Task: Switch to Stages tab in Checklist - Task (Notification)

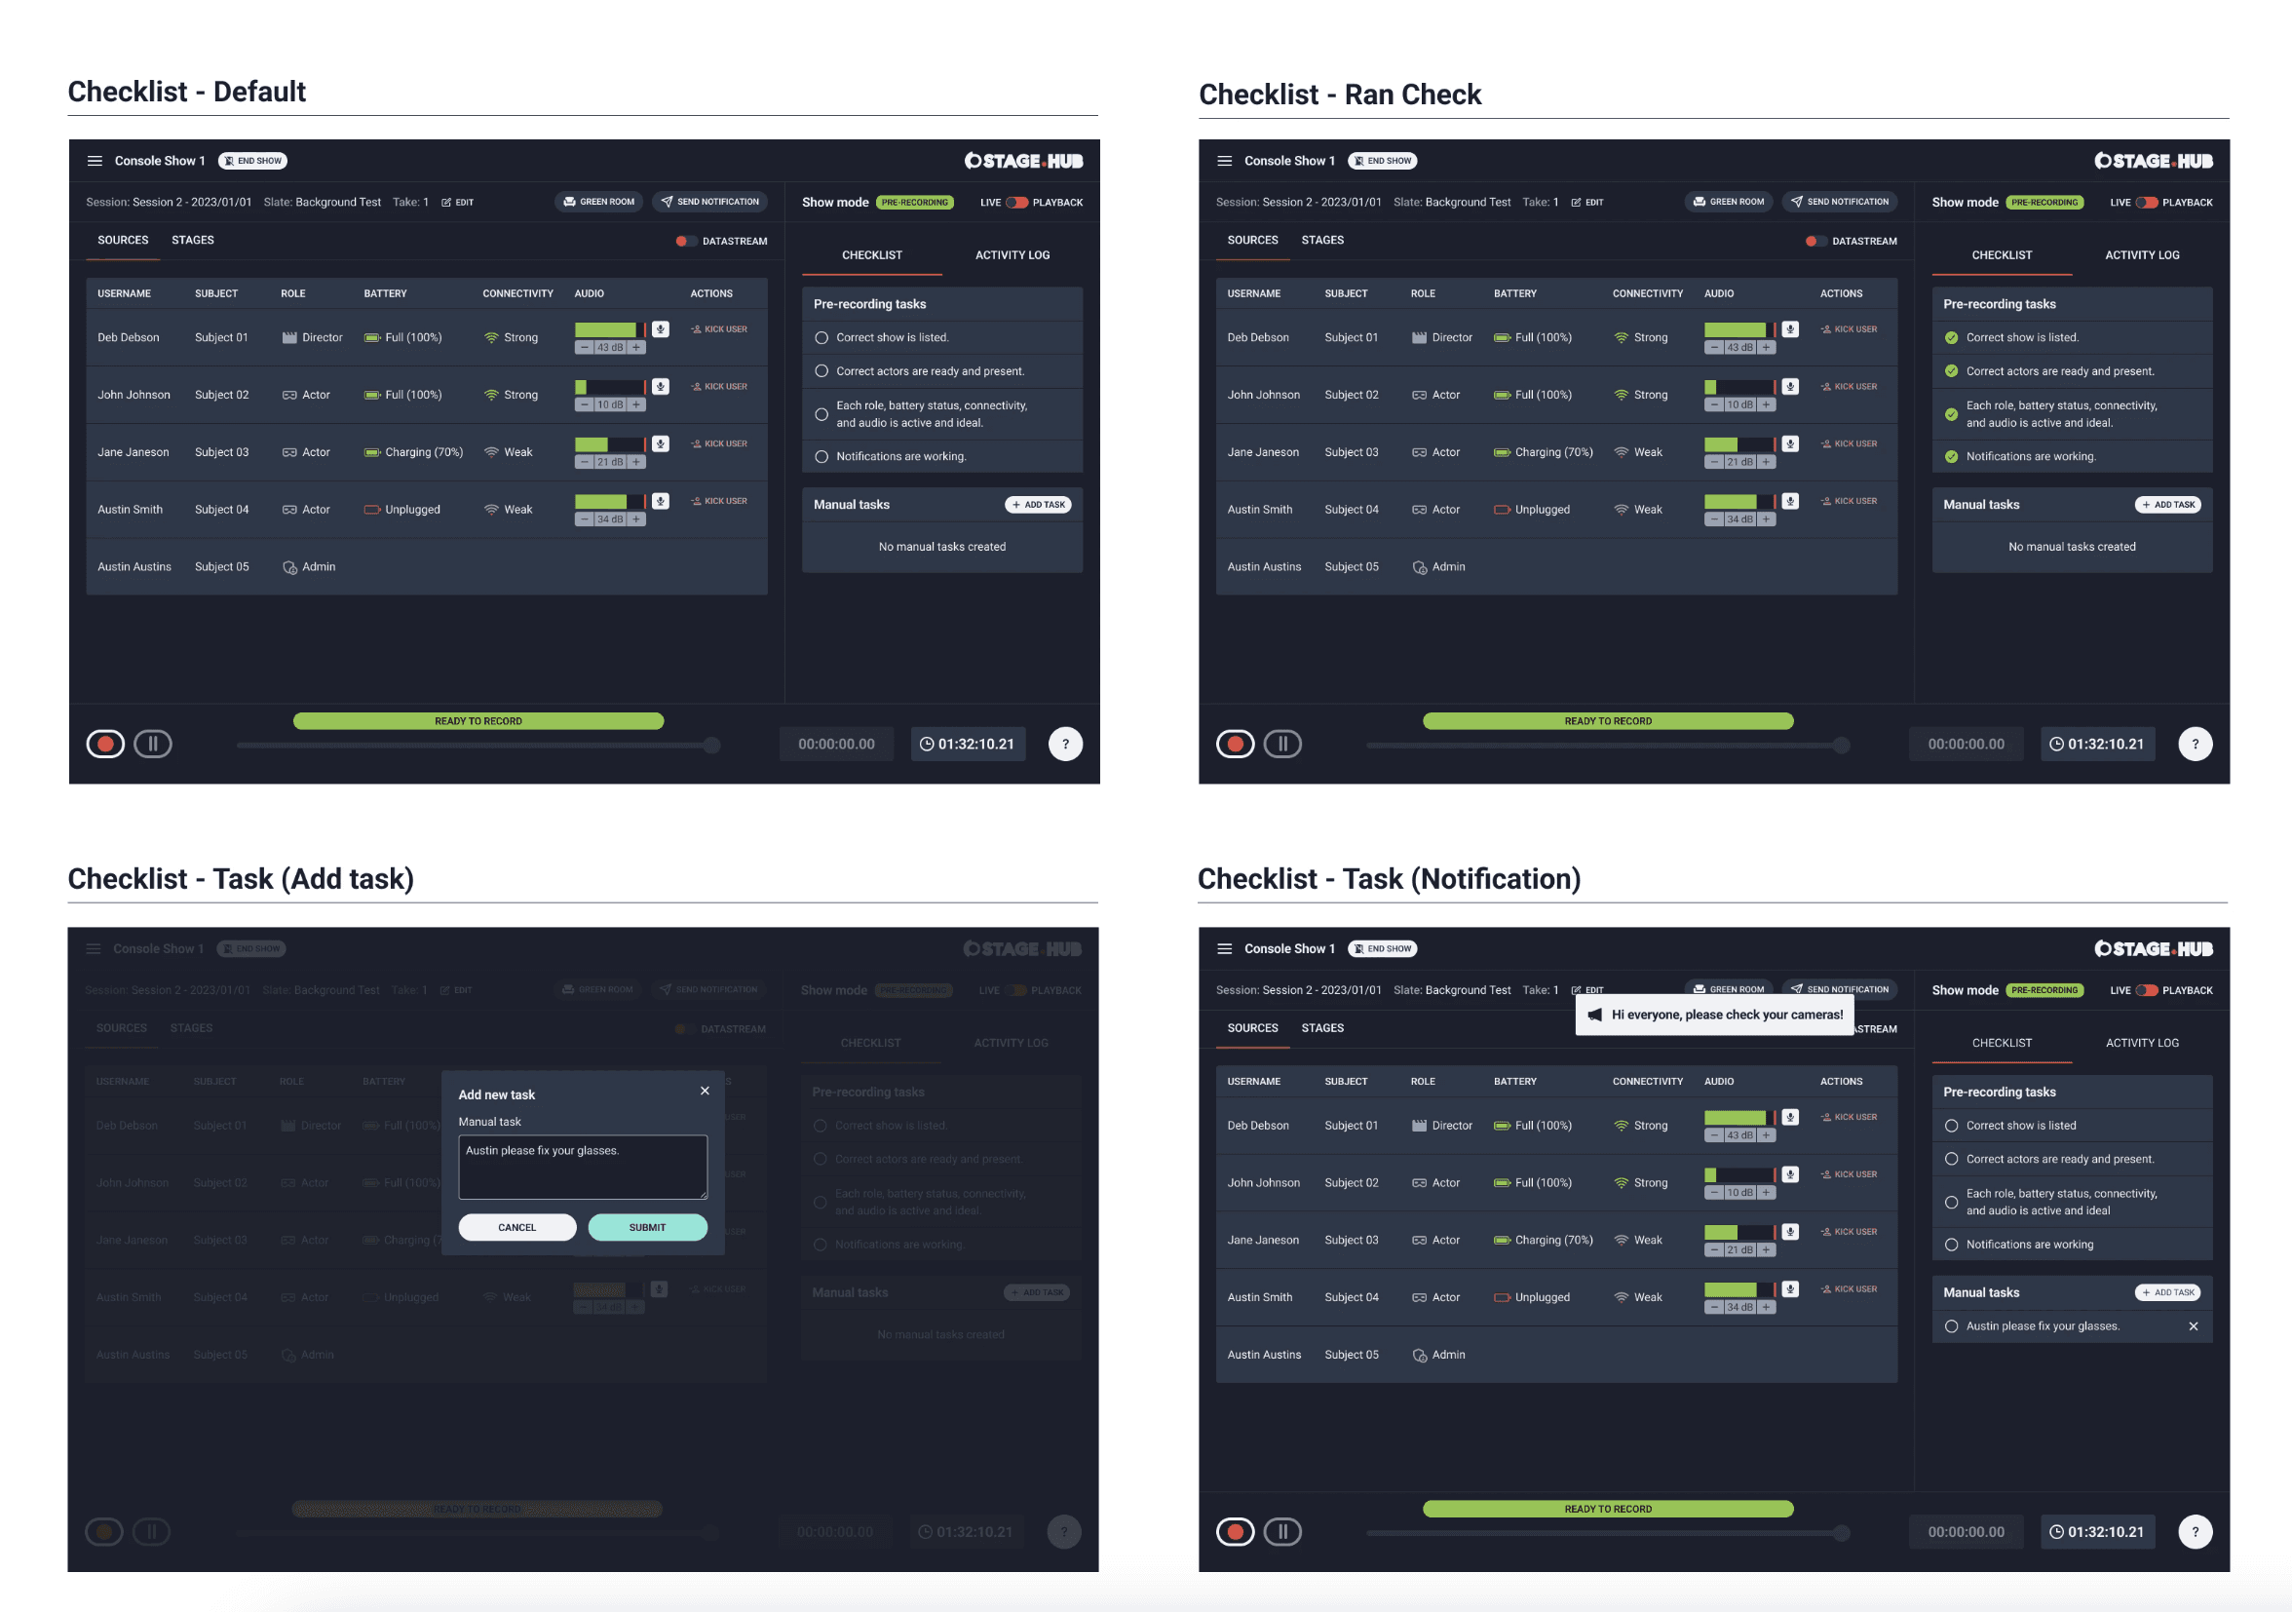Action: (x=1322, y=1028)
